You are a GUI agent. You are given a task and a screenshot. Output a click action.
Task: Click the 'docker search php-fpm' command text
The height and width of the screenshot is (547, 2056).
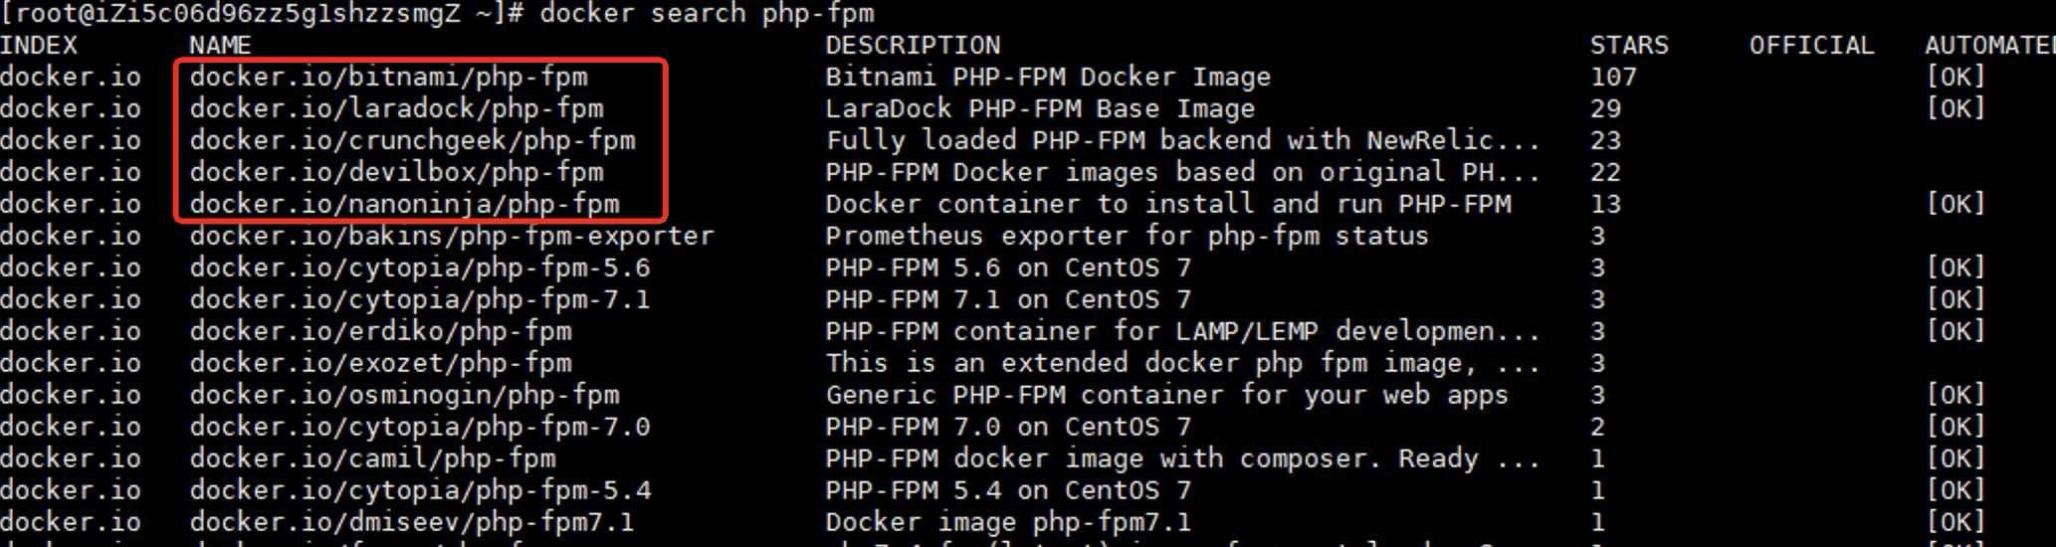(x=707, y=14)
